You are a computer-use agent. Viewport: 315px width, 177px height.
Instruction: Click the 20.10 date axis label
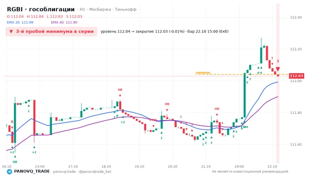click(x=173, y=166)
